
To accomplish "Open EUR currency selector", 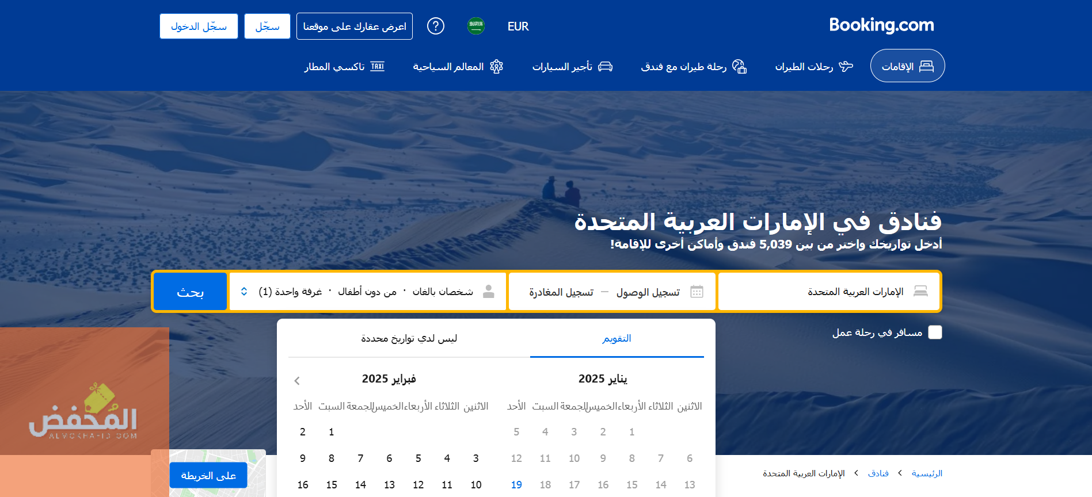I will [518, 26].
